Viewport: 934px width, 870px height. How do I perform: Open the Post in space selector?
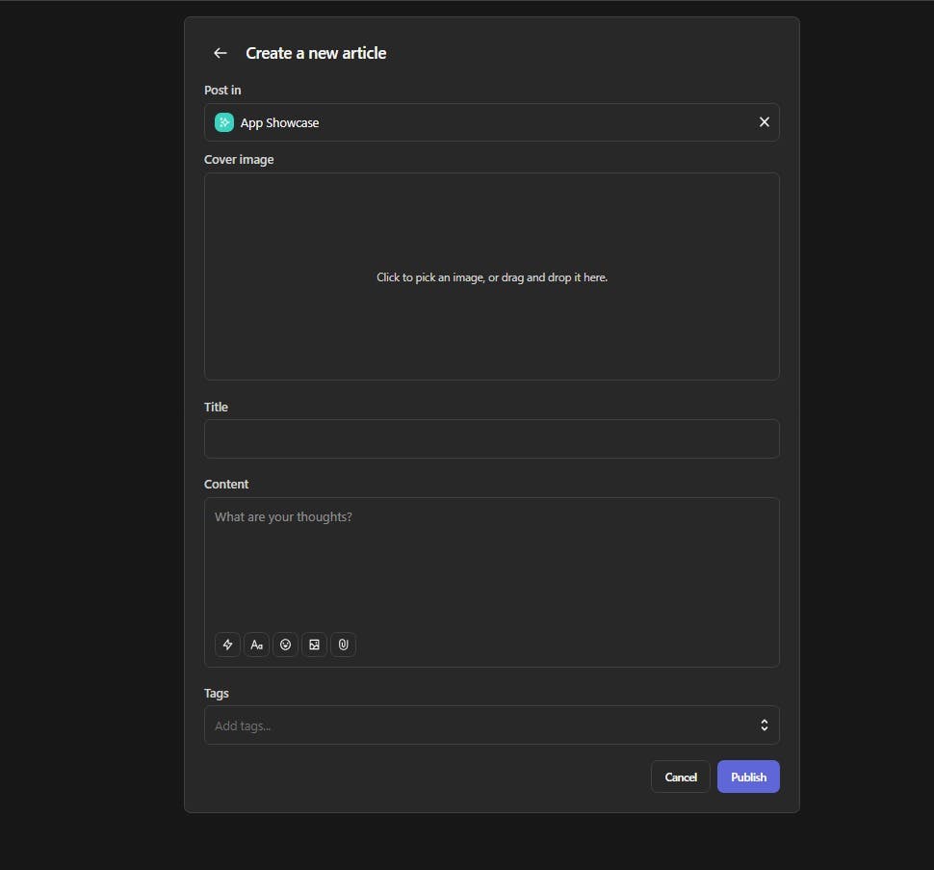click(x=491, y=122)
